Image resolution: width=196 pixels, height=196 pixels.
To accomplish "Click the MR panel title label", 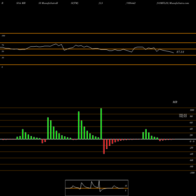I will 175,102.
